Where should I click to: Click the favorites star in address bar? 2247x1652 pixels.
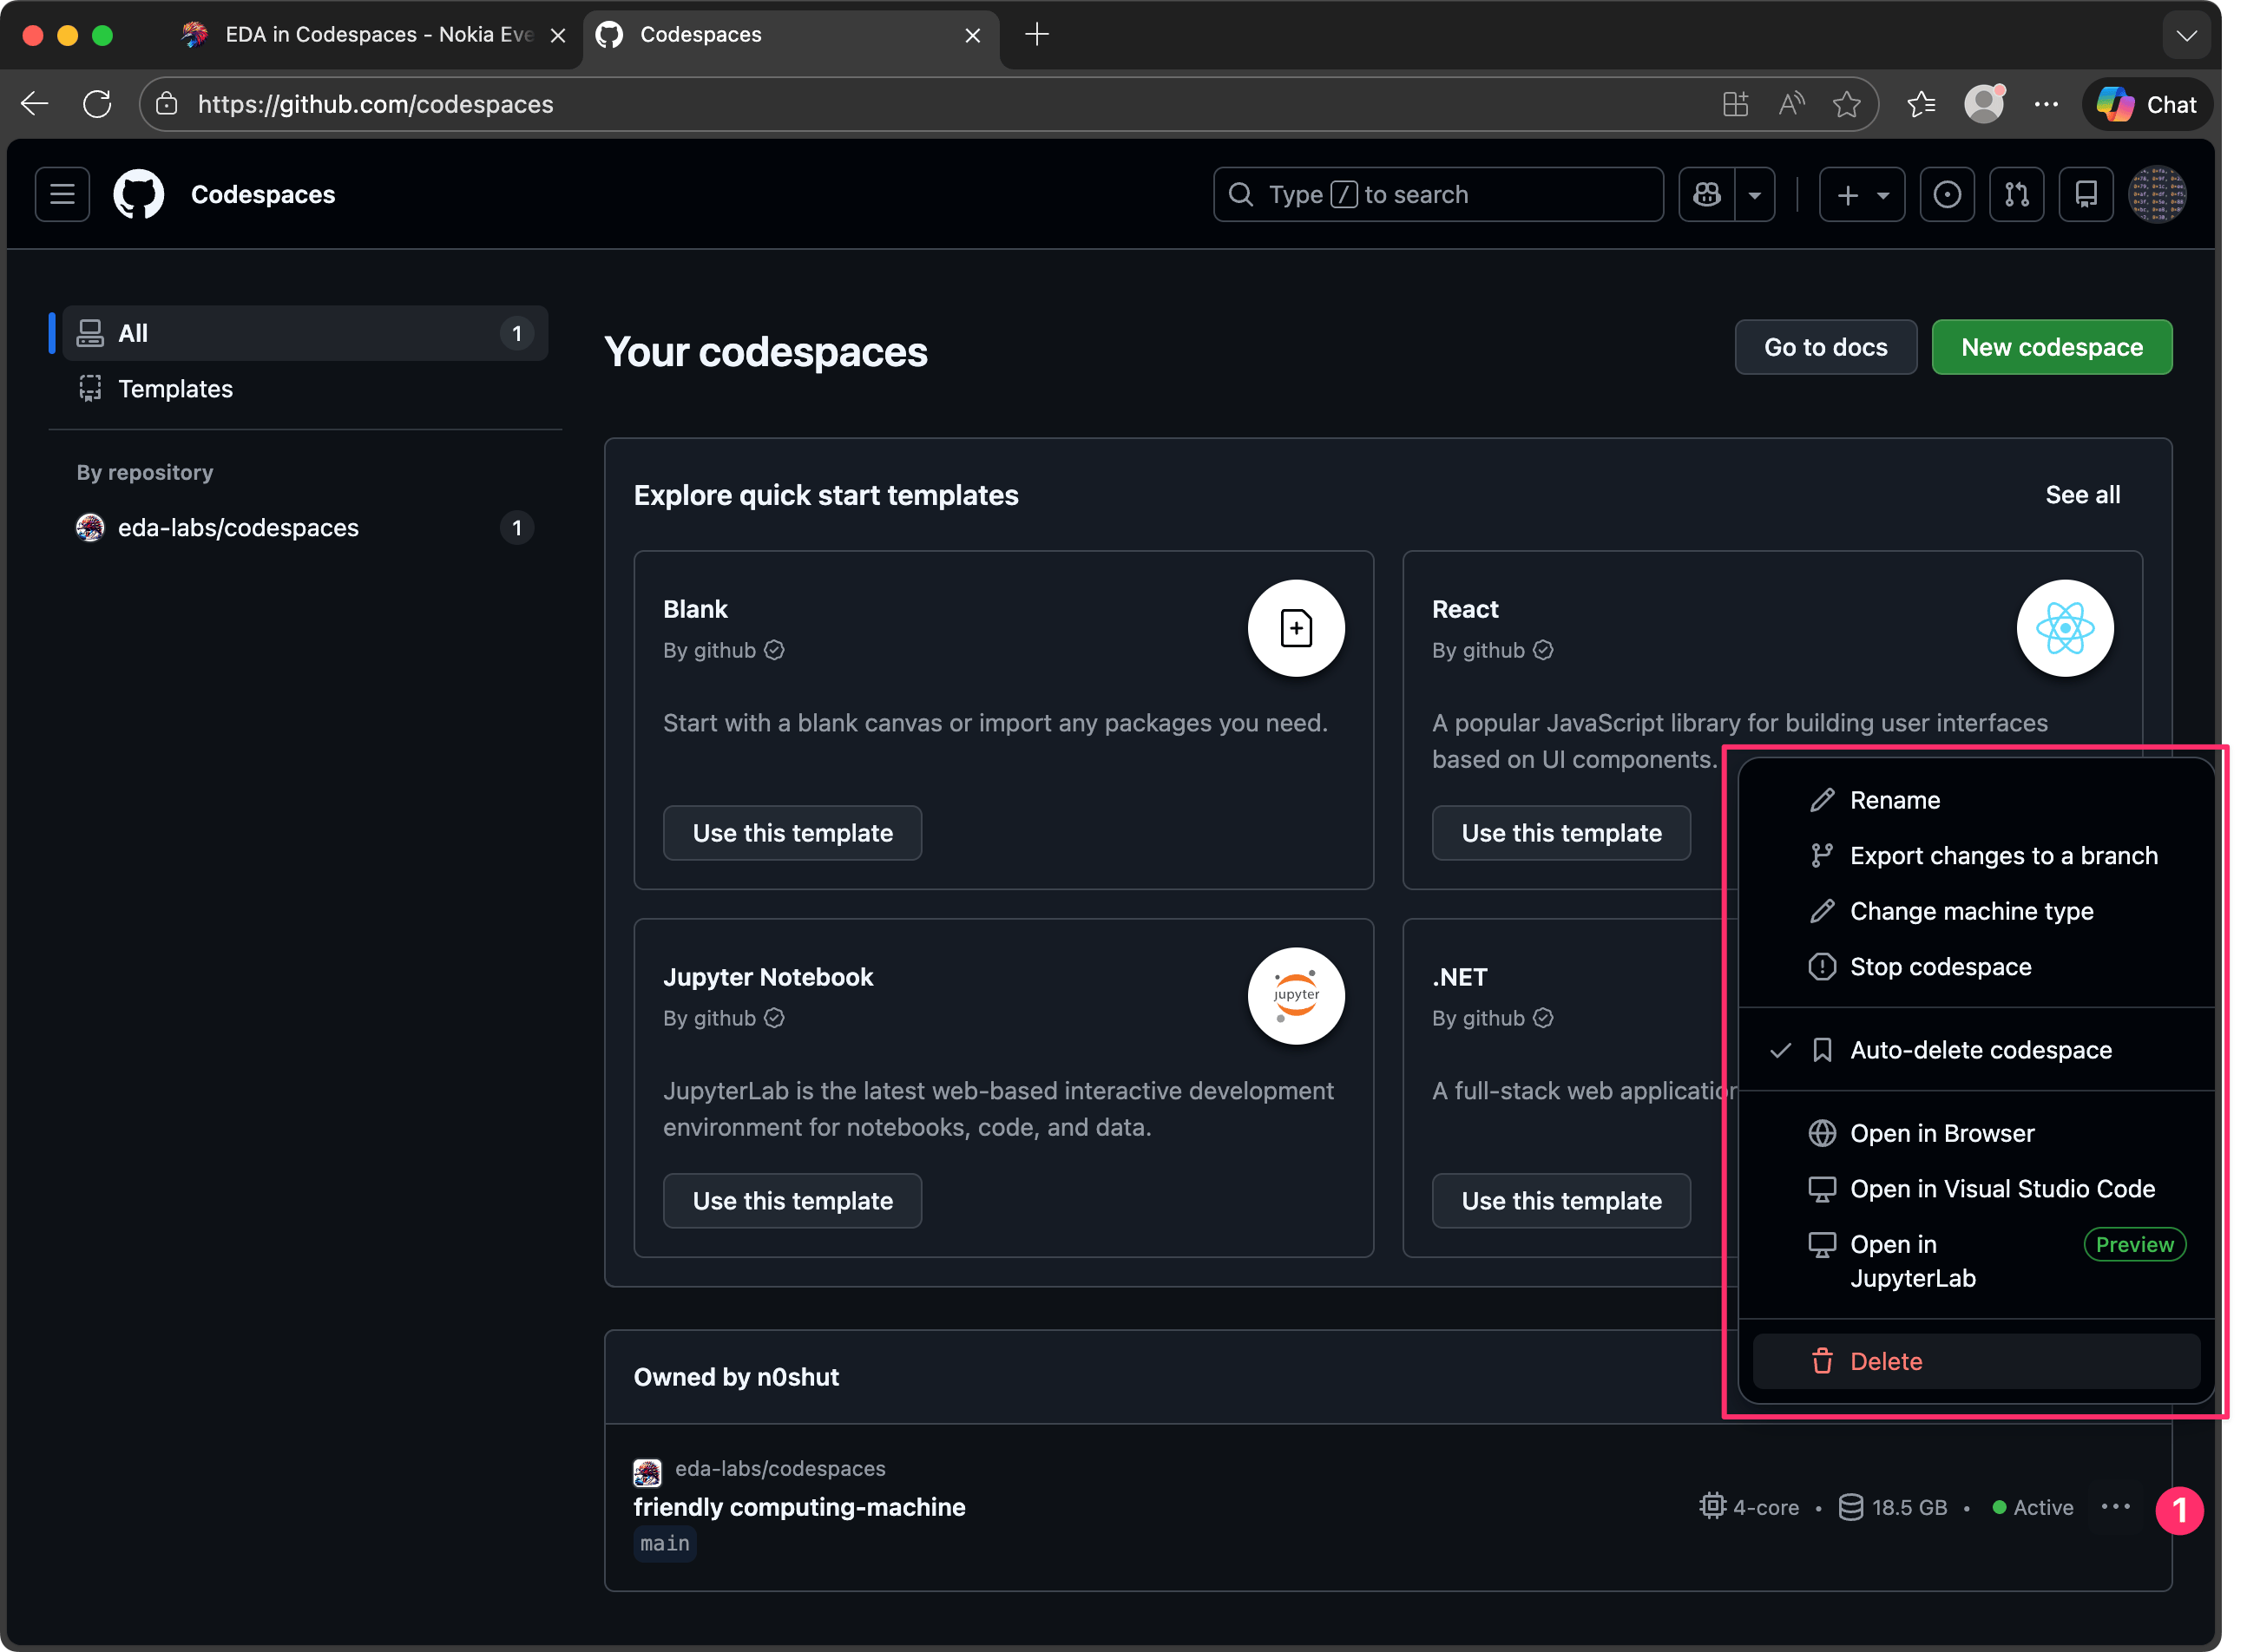(1846, 104)
